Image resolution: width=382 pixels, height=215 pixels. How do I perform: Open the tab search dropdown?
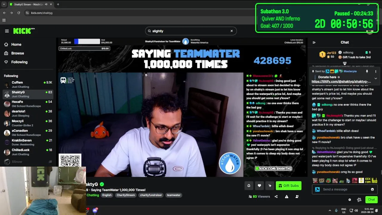(4, 4)
